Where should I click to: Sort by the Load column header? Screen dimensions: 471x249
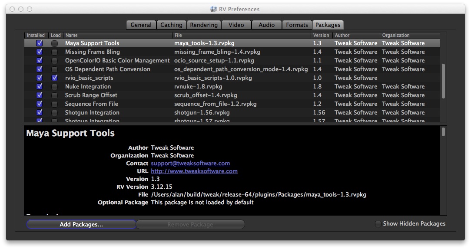tap(56, 35)
